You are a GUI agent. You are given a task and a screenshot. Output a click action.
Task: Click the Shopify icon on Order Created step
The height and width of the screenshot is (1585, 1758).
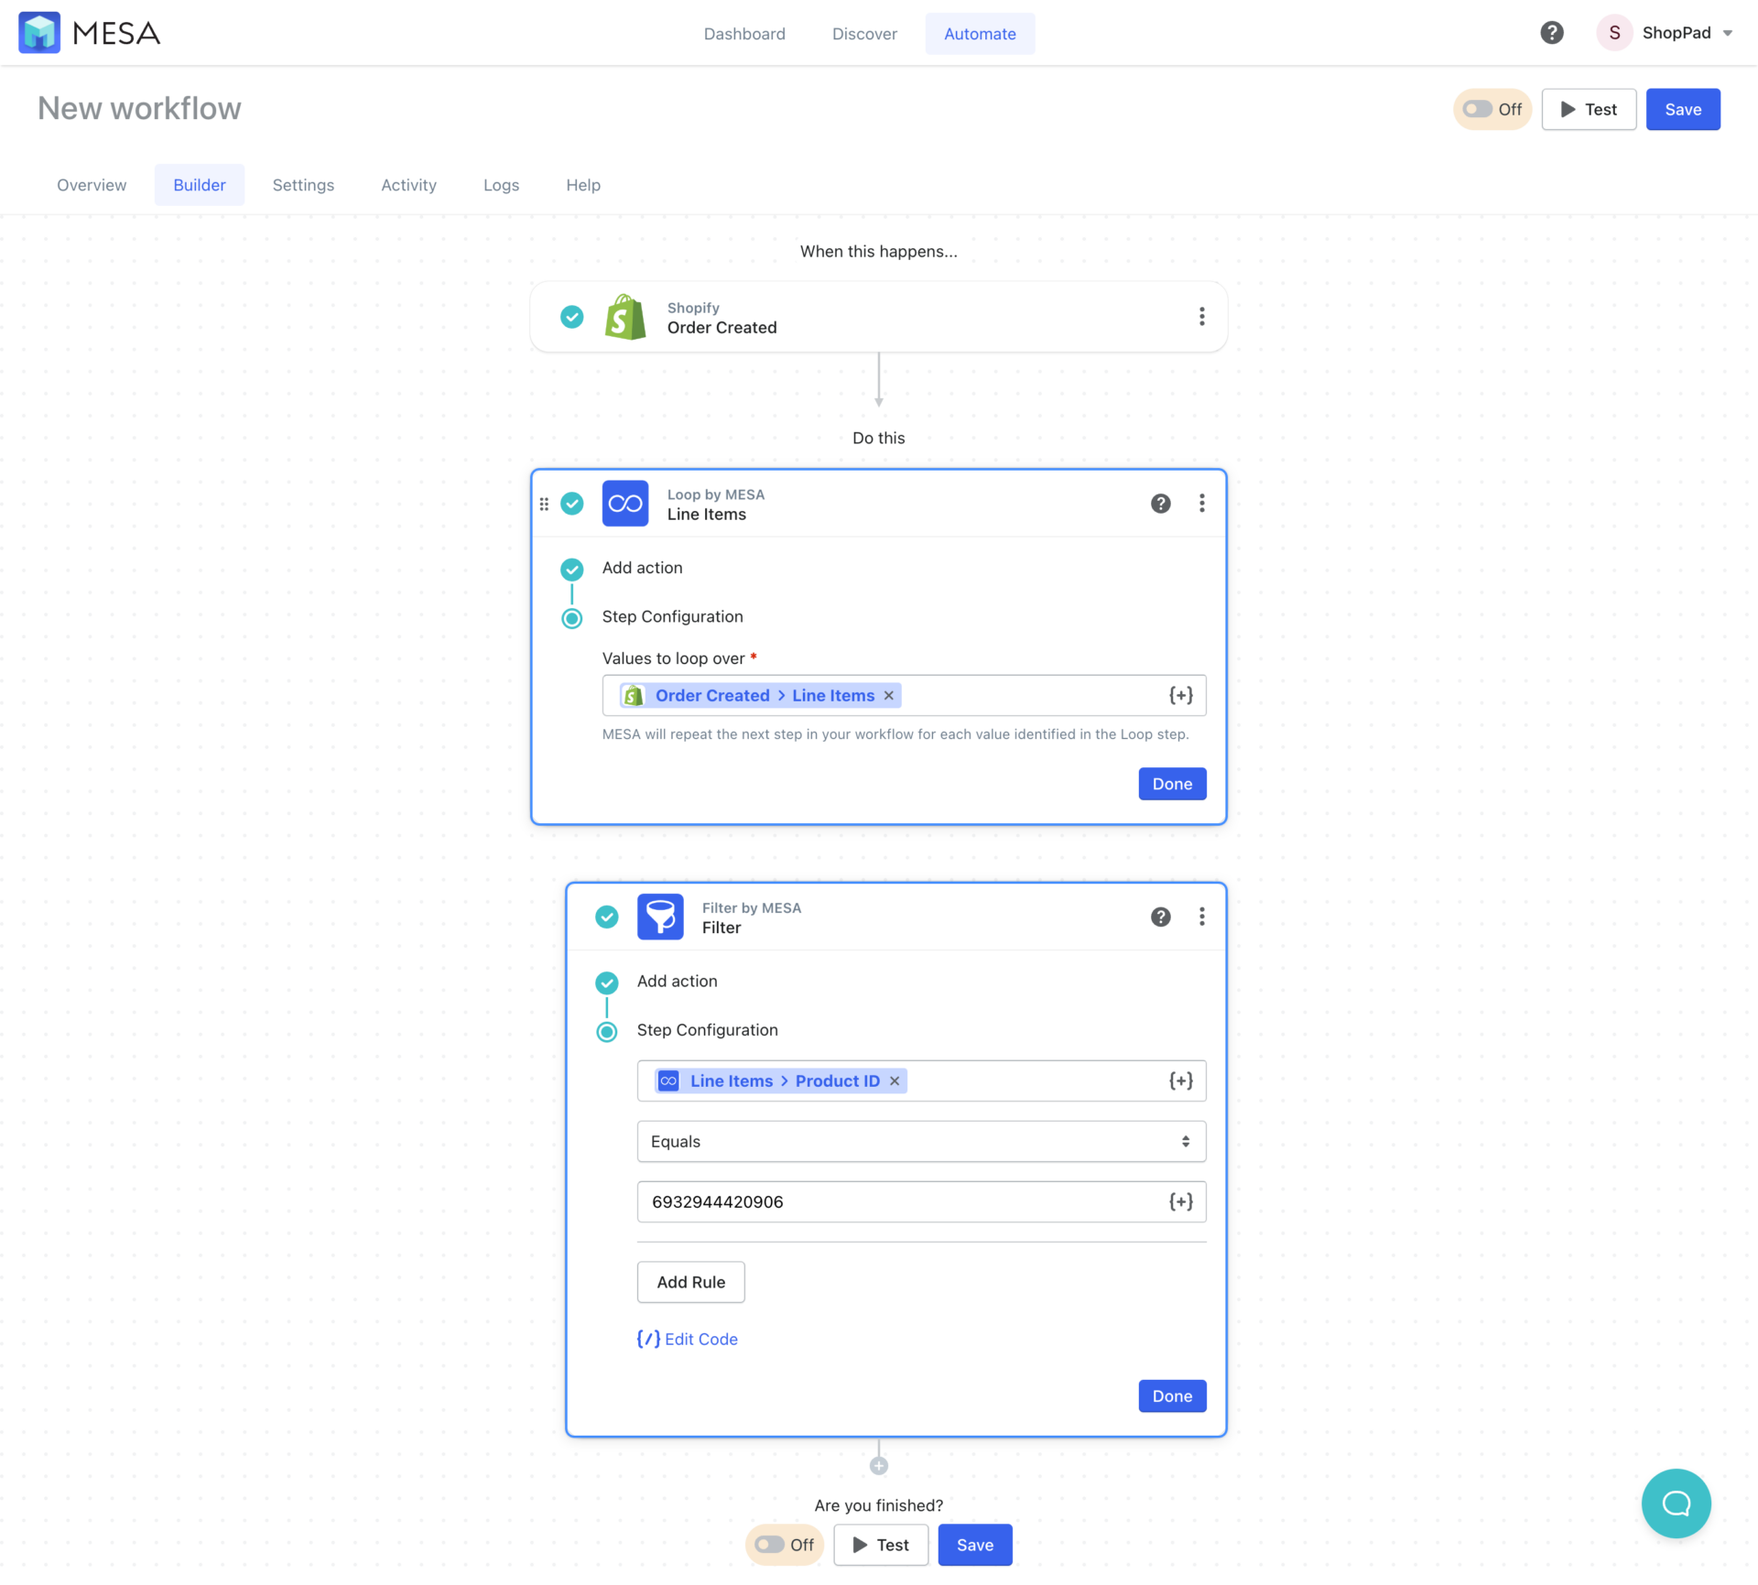tap(625, 317)
